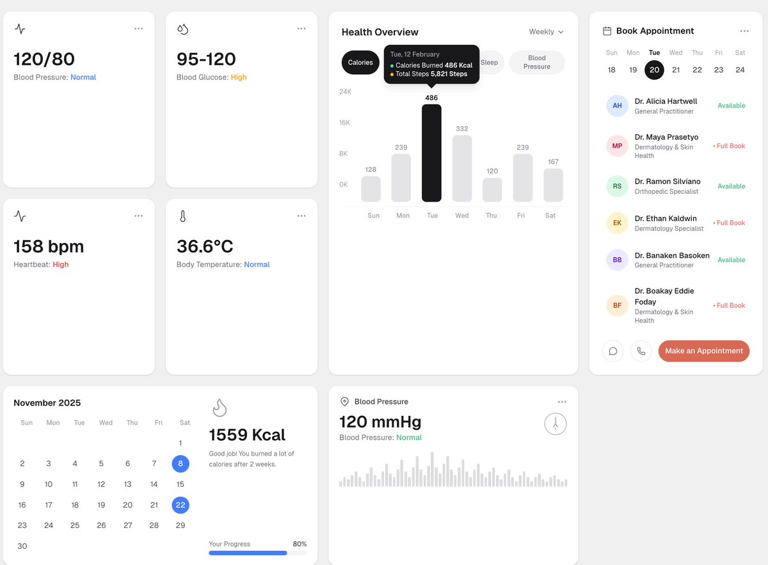
Task: Click the Heartbeat High status label
Action: pyautogui.click(x=61, y=264)
